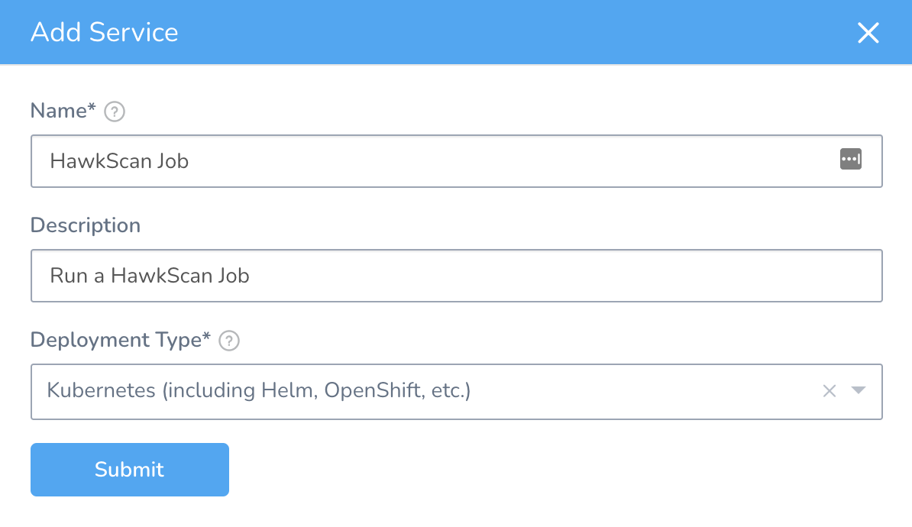The height and width of the screenshot is (527, 912).
Task: Expand the Deployment Type dropdown arrow
Action: coord(859,391)
